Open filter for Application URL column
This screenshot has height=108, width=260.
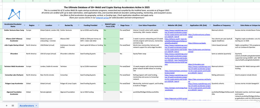coord(210,25)
